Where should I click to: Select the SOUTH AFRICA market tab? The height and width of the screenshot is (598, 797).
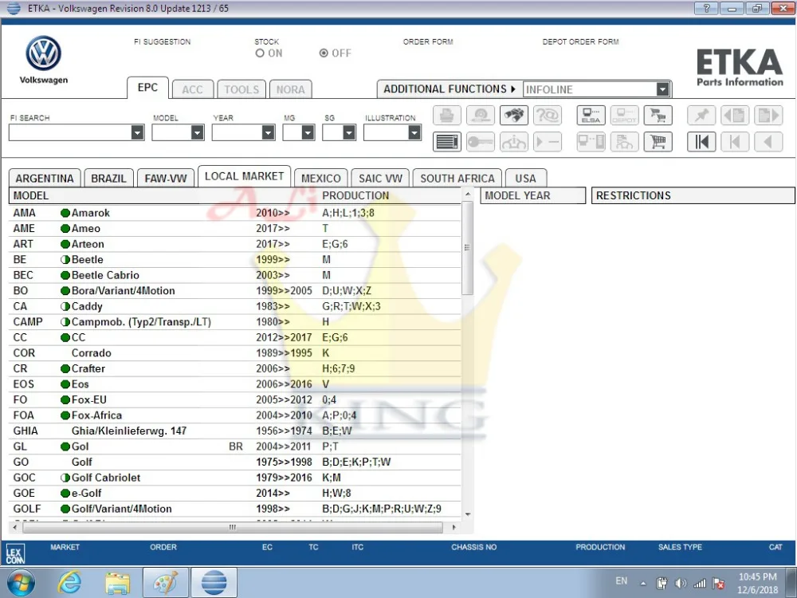(457, 179)
